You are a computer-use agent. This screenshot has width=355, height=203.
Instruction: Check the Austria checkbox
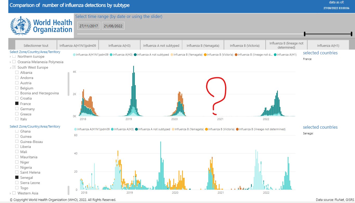coord(17,83)
